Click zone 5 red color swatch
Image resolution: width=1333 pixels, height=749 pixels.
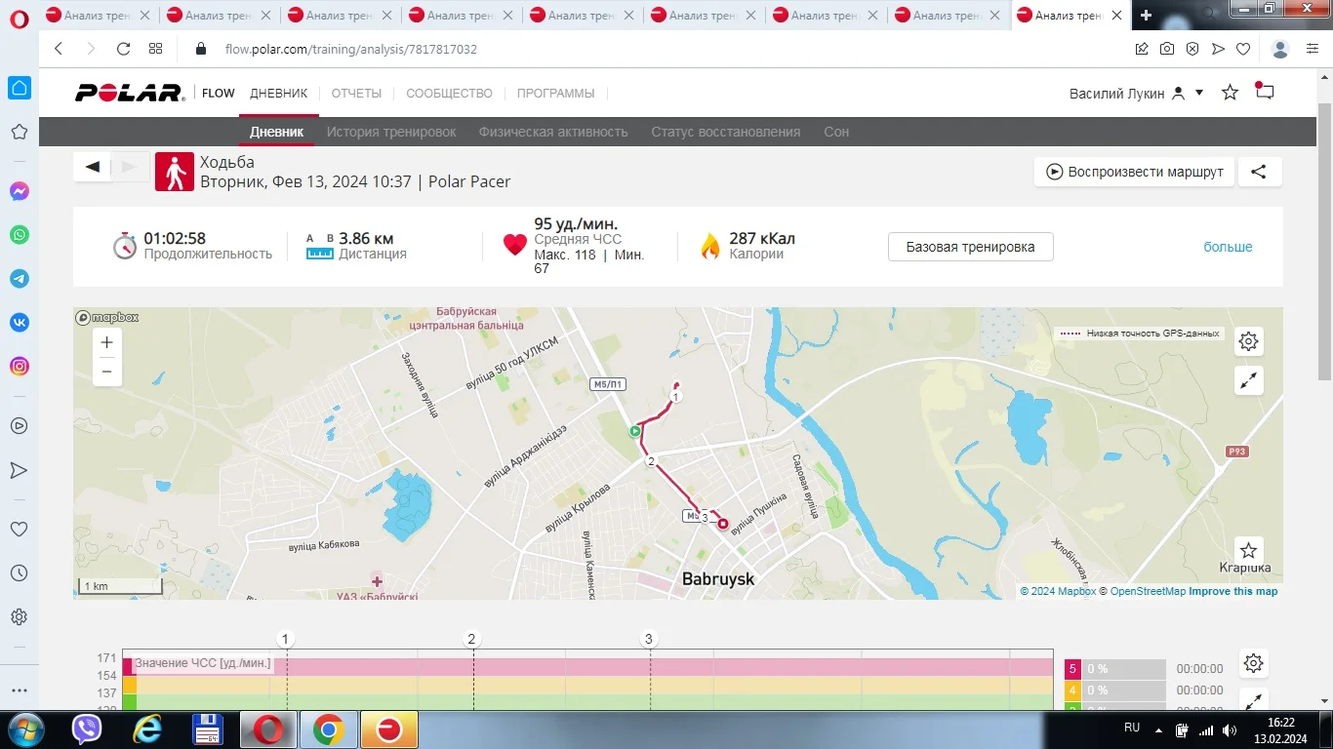[x=1072, y=669]
